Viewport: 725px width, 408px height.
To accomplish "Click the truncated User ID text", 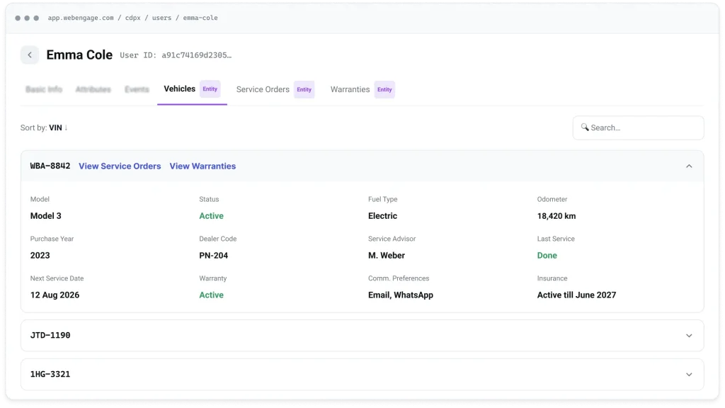I will coord(176,55).
